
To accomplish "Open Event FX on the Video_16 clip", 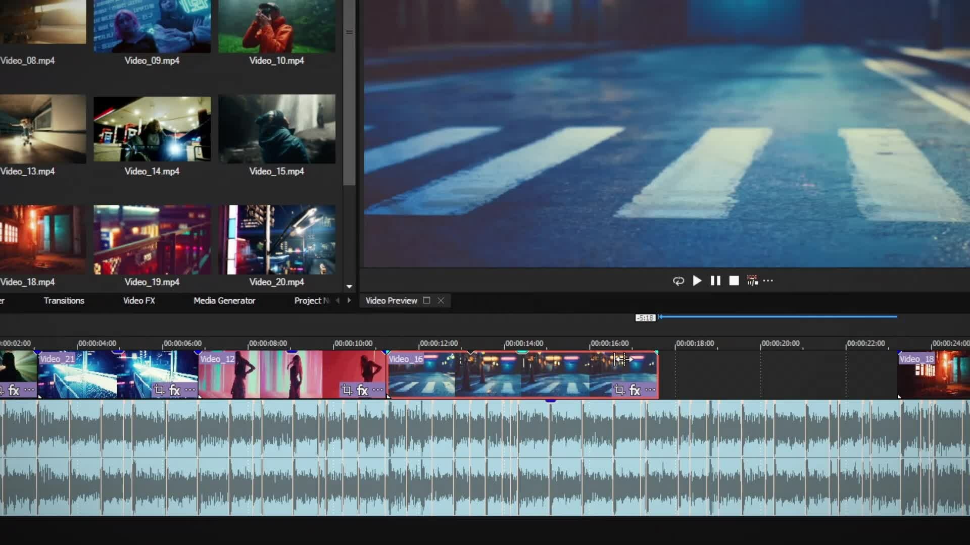I will tap(635, 390).
